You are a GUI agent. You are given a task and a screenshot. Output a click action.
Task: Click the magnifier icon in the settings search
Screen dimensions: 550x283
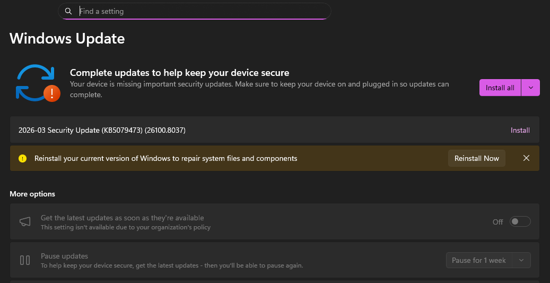(x=68, y=11)
